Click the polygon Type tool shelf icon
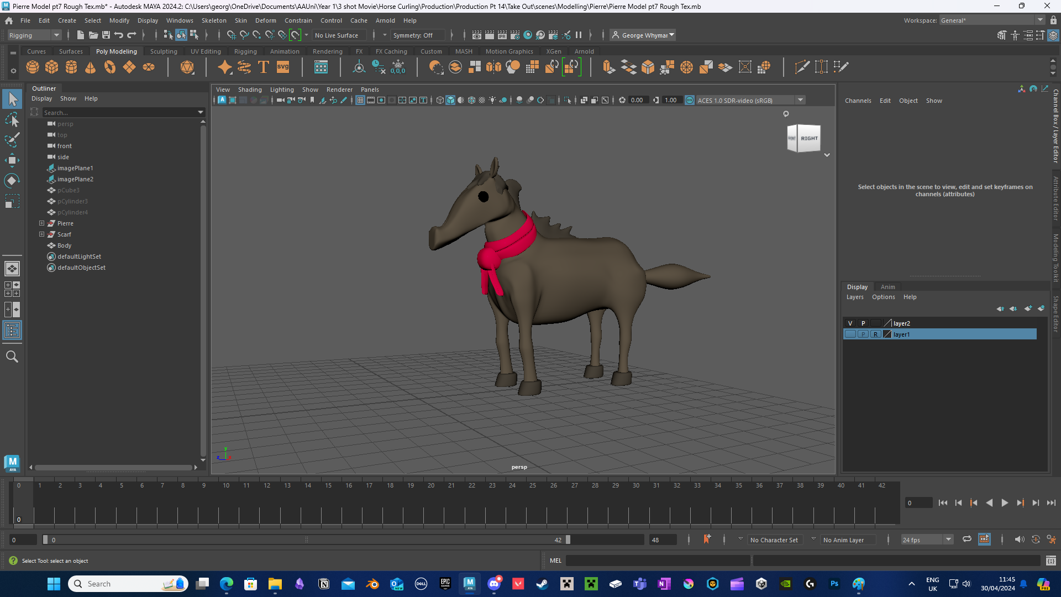 (x=264, y=67)
